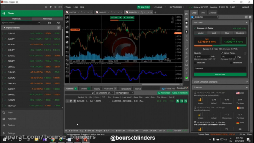Screen dimensions: 254x143
Task: Select the horizontal line drawing tool
Action: [187, 45]
